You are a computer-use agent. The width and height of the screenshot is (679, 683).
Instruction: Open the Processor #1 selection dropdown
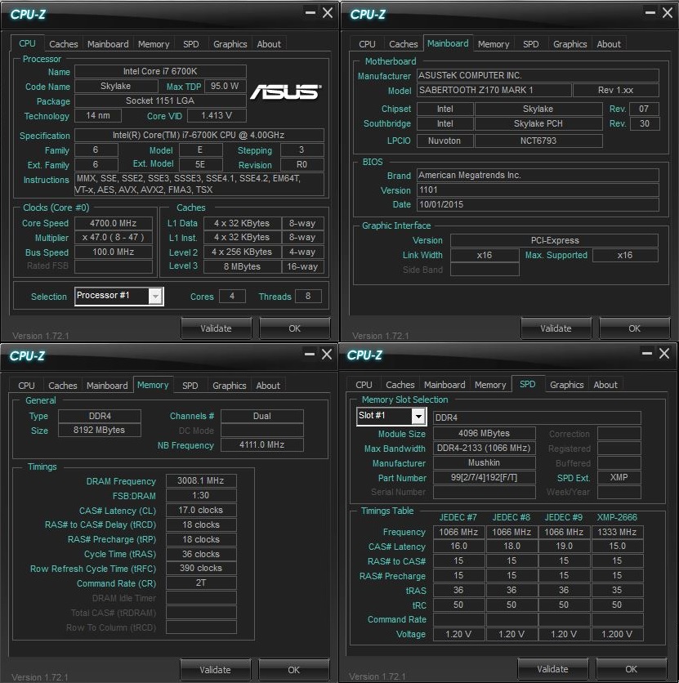coord(155,297)
